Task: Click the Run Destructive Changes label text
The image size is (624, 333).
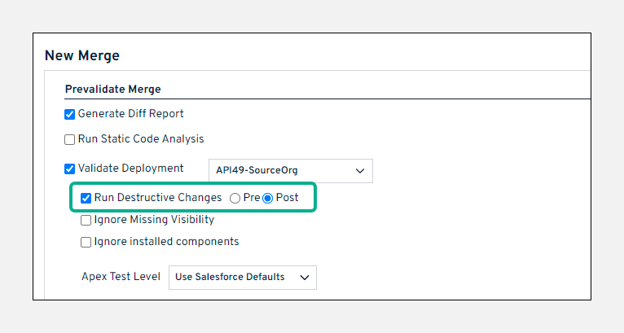Action: click(x=157, y=198)
